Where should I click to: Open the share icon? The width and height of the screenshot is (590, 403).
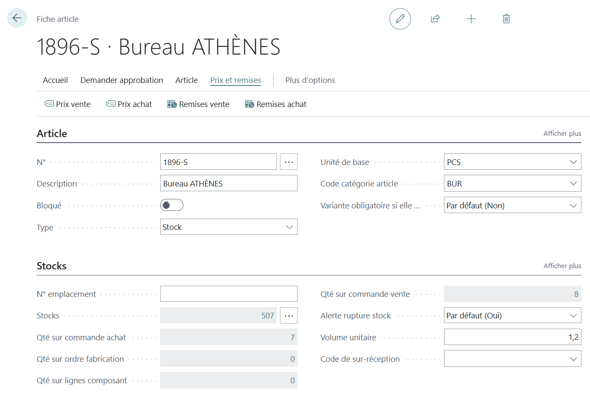[435, 18]
